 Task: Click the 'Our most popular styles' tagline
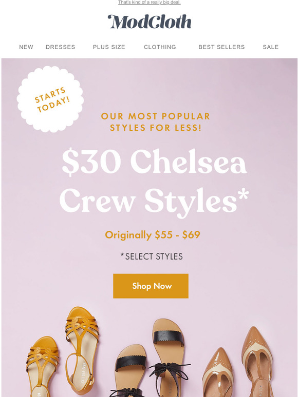(156, 122)
